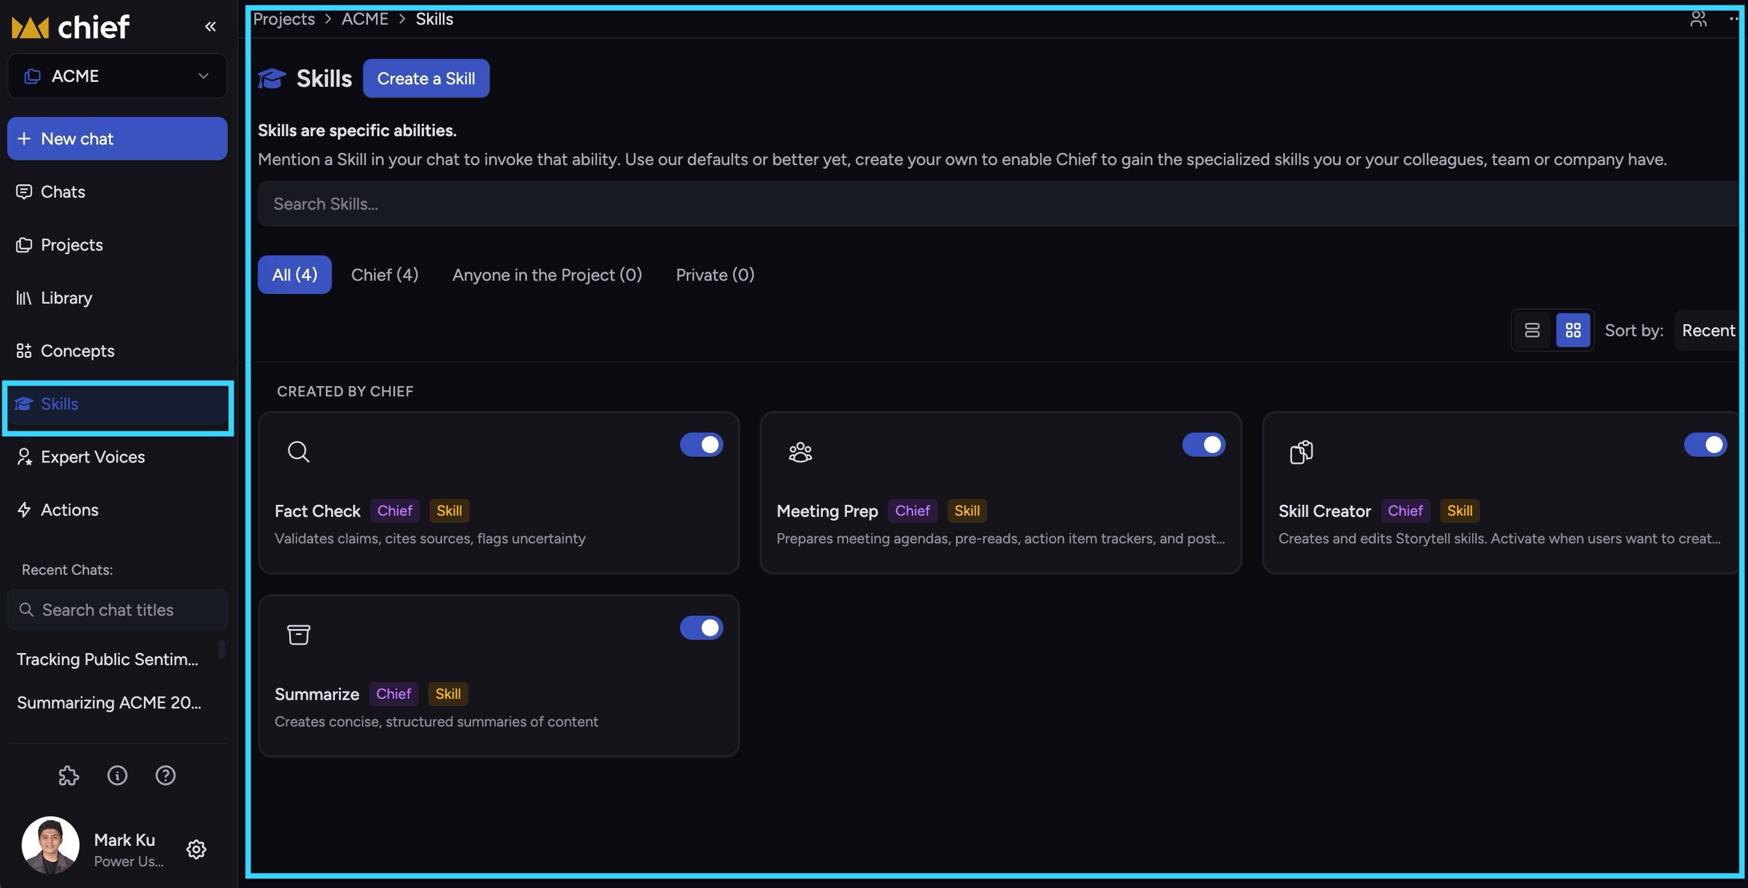Toggle the Skill Creator switch
The height and width of the screenshot is (888, 1748).
pos(1705,445)
